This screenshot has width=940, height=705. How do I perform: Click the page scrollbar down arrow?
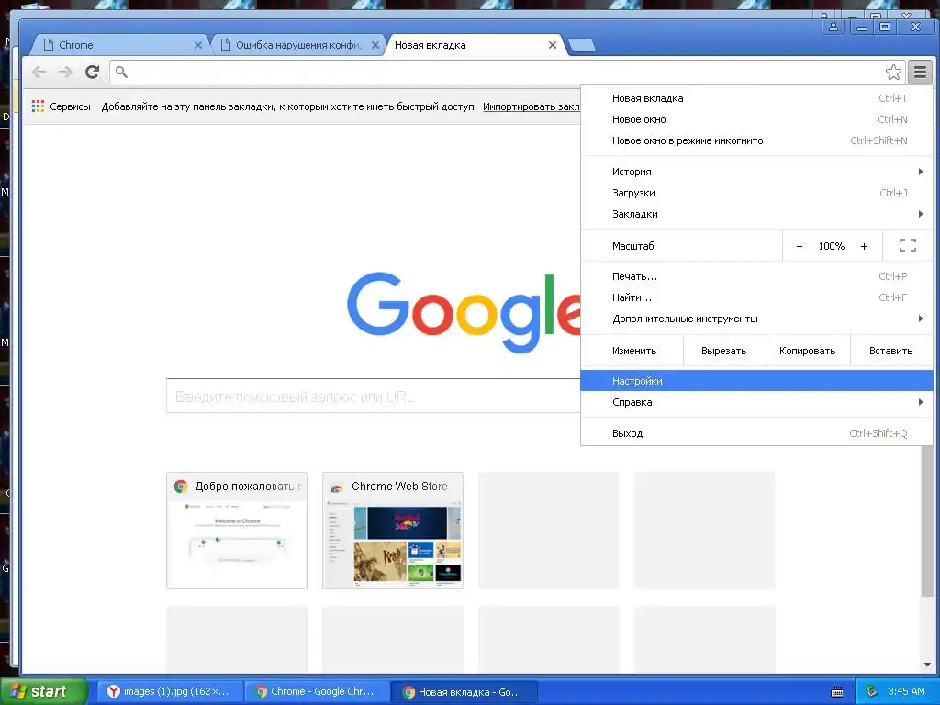point(927,665)
